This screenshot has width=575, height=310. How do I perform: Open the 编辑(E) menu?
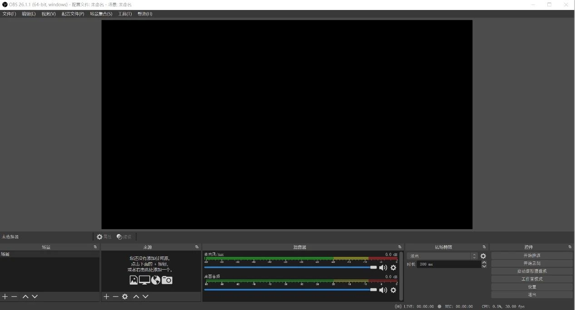[x=29, y=14]
